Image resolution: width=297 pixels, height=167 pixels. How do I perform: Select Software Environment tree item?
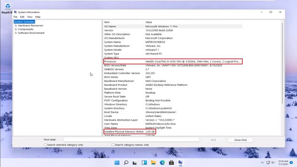click(31, 33)
